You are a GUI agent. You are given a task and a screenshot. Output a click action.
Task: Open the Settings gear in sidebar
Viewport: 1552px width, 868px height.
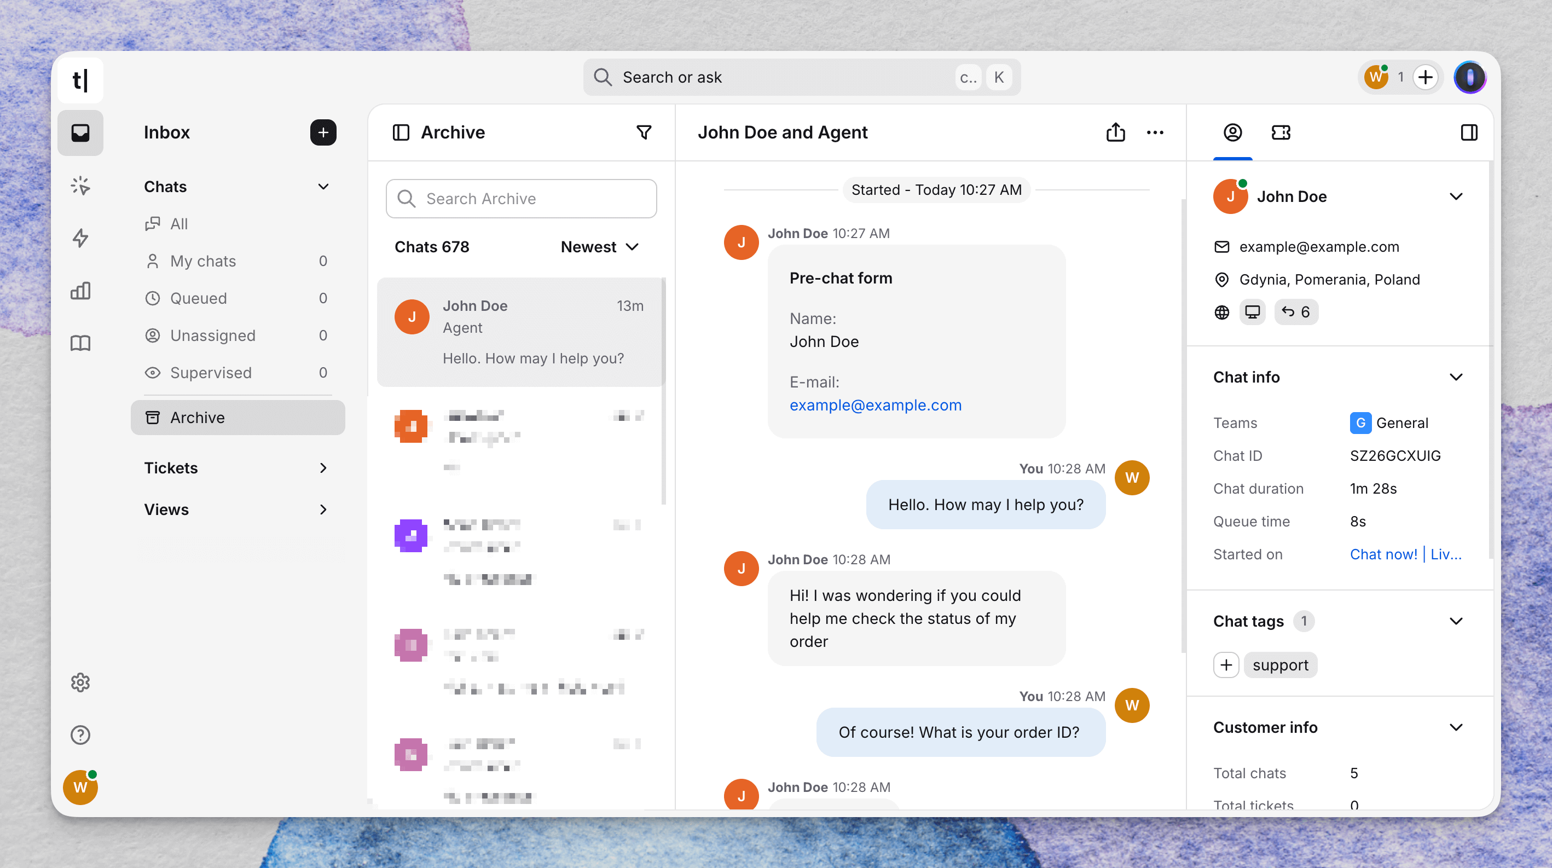point(80,682)
